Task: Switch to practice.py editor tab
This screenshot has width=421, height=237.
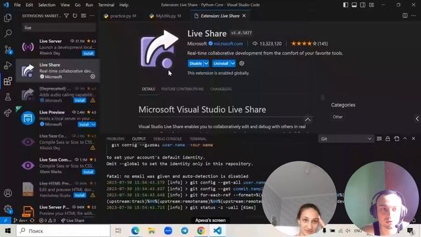Action: point(120,16)
